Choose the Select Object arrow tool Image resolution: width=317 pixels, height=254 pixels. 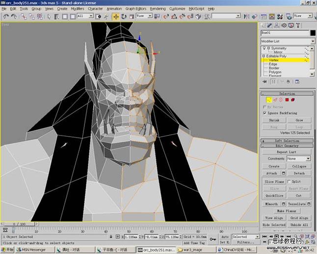(x=49, y=16)
